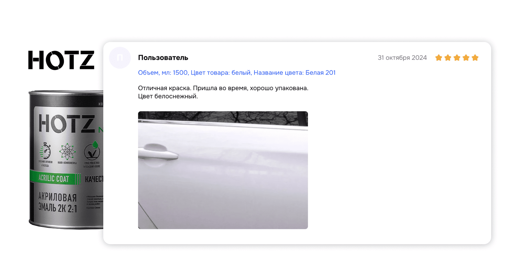Click the fifth rating star
Image resolution: width=523 pixels, height=279 pixels.
[x=475, y=58]
